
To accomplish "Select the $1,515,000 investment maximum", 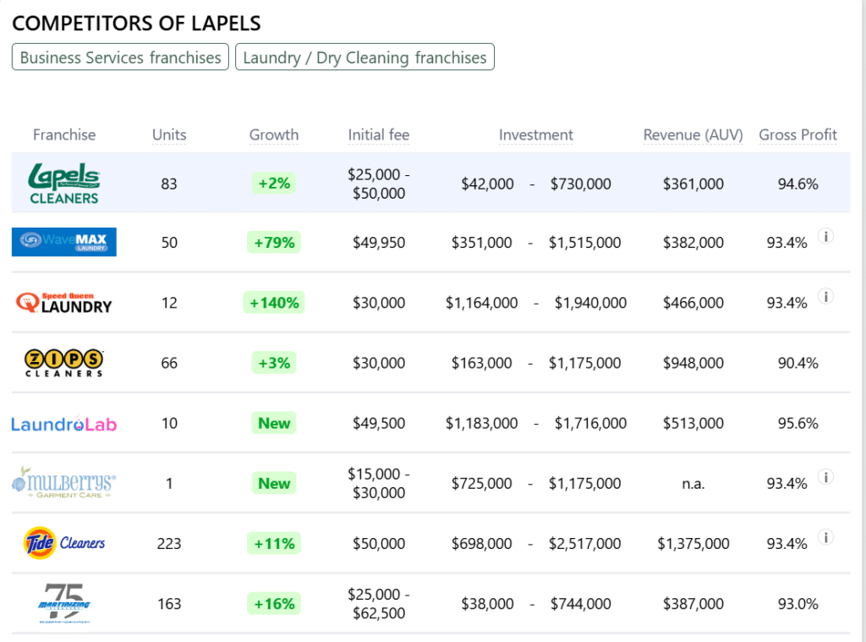I will coord(585,243).
